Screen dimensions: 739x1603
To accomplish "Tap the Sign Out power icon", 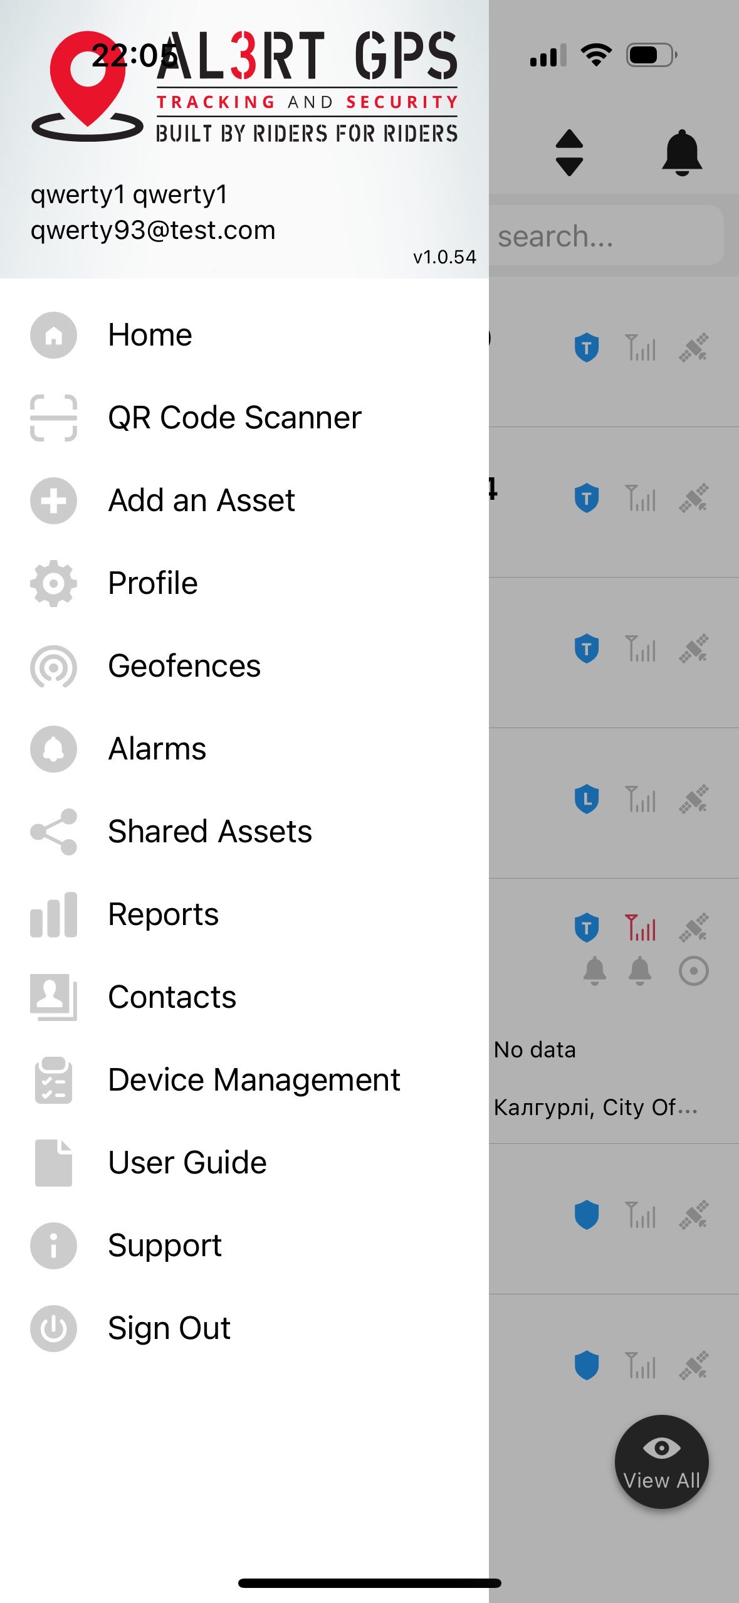I will coord(53,1328).
